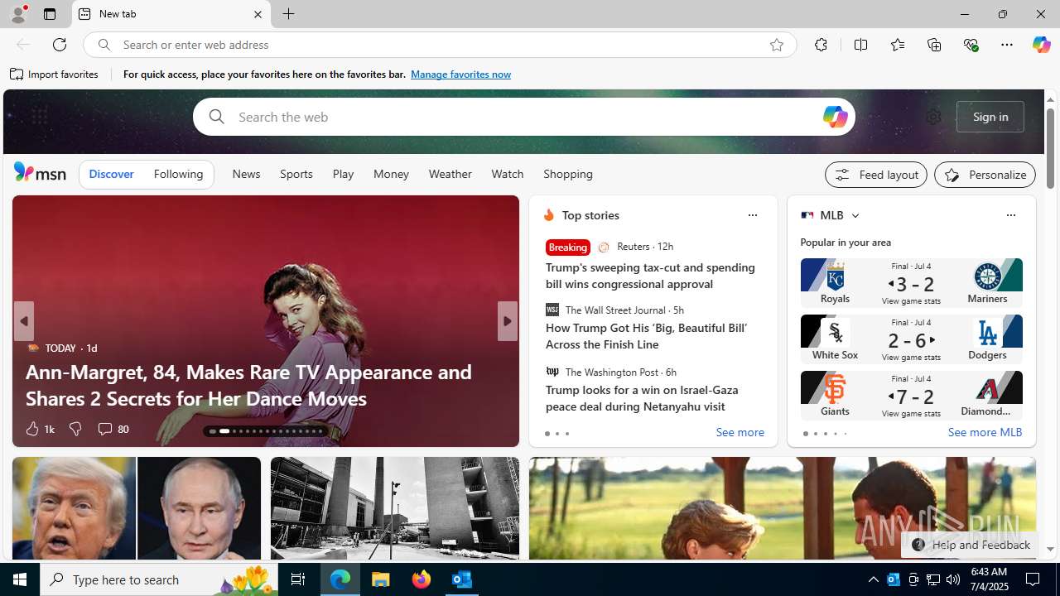Open Task View on taskbar
The image size is (1060, 596).
coord(298,579)
